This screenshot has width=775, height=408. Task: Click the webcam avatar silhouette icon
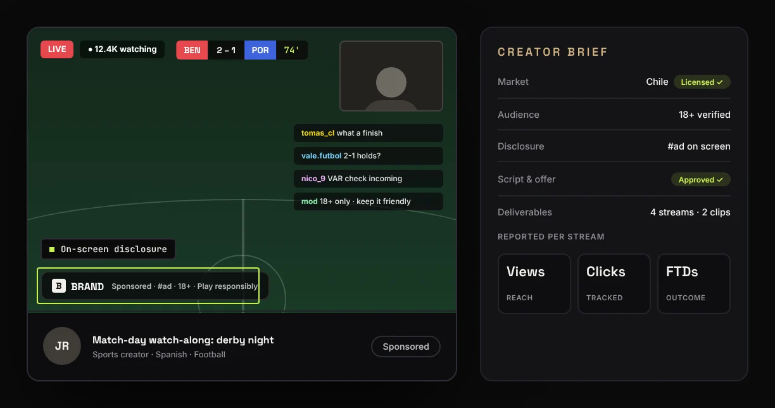click(x=391, y=89)
